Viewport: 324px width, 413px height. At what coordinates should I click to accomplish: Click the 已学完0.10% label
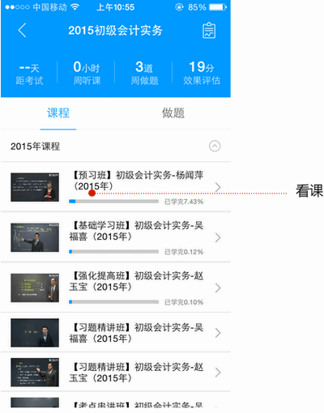184,302
